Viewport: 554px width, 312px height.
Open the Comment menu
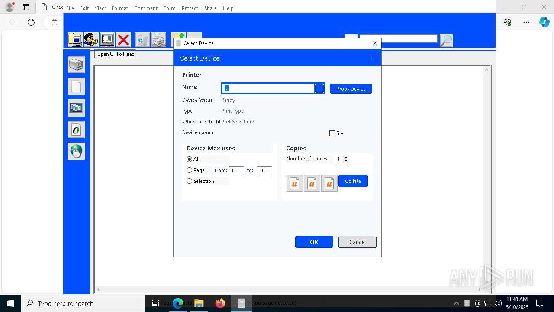tap(146, 8)
